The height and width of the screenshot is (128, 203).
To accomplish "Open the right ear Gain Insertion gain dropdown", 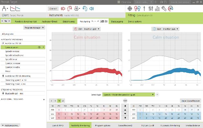I will 87,29.
